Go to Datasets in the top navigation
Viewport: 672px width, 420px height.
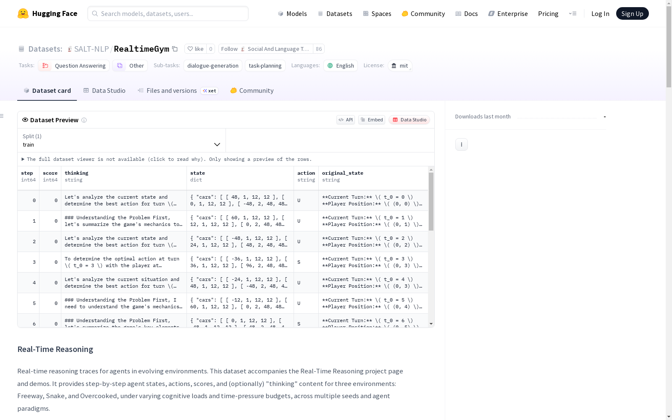click(335, 13)
